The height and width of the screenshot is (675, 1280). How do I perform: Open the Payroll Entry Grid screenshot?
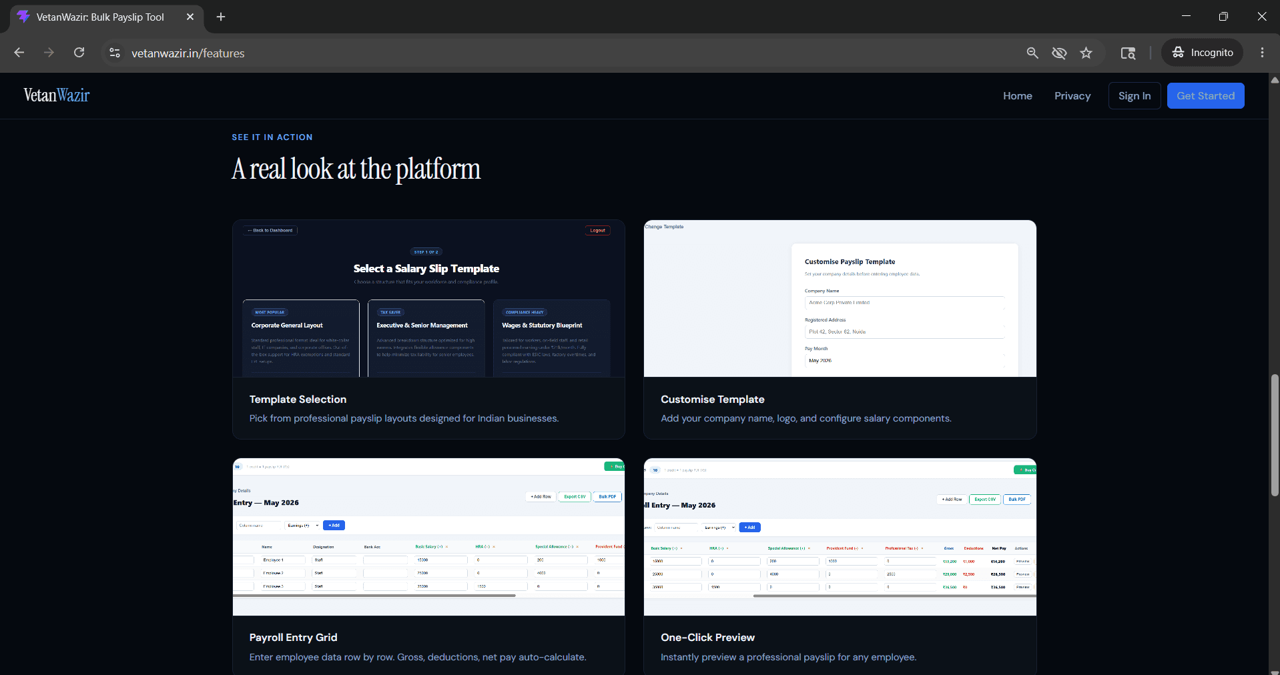click(428, 537)
